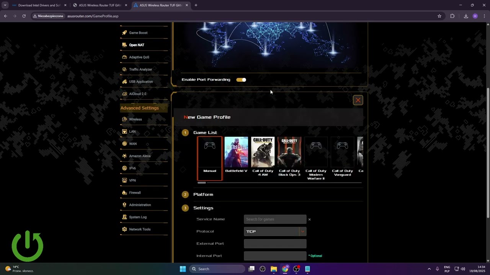Open VPN sidebar icon
The width and height of the screenshot is (490, 275).
click(x=124, y=180)
